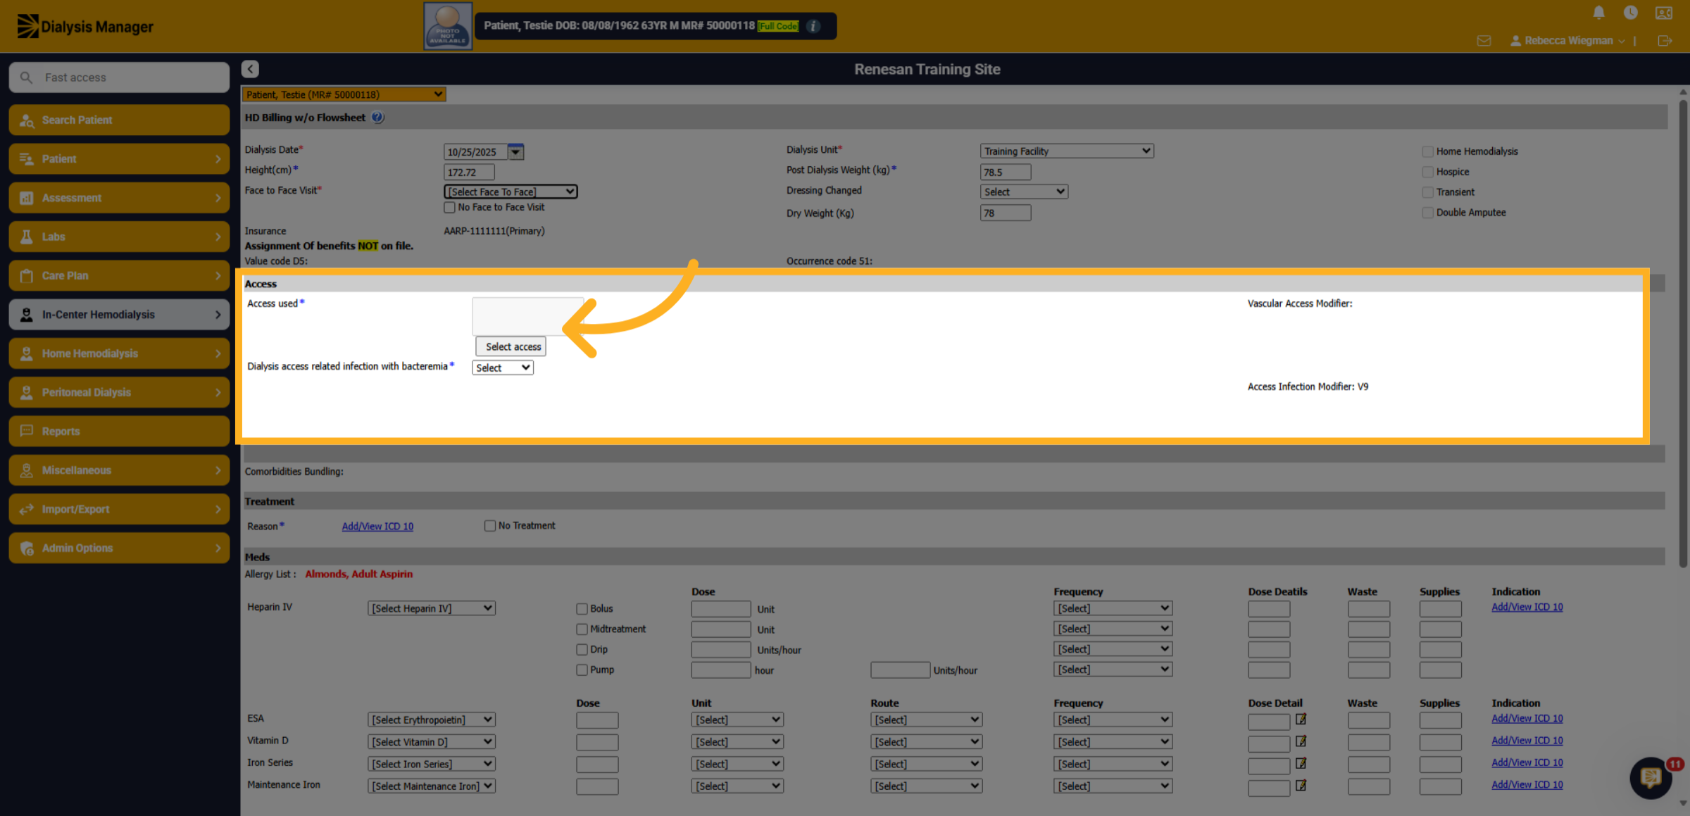Check the No Treatment box
Screen dimensions: 1690x816
[489, 525]
